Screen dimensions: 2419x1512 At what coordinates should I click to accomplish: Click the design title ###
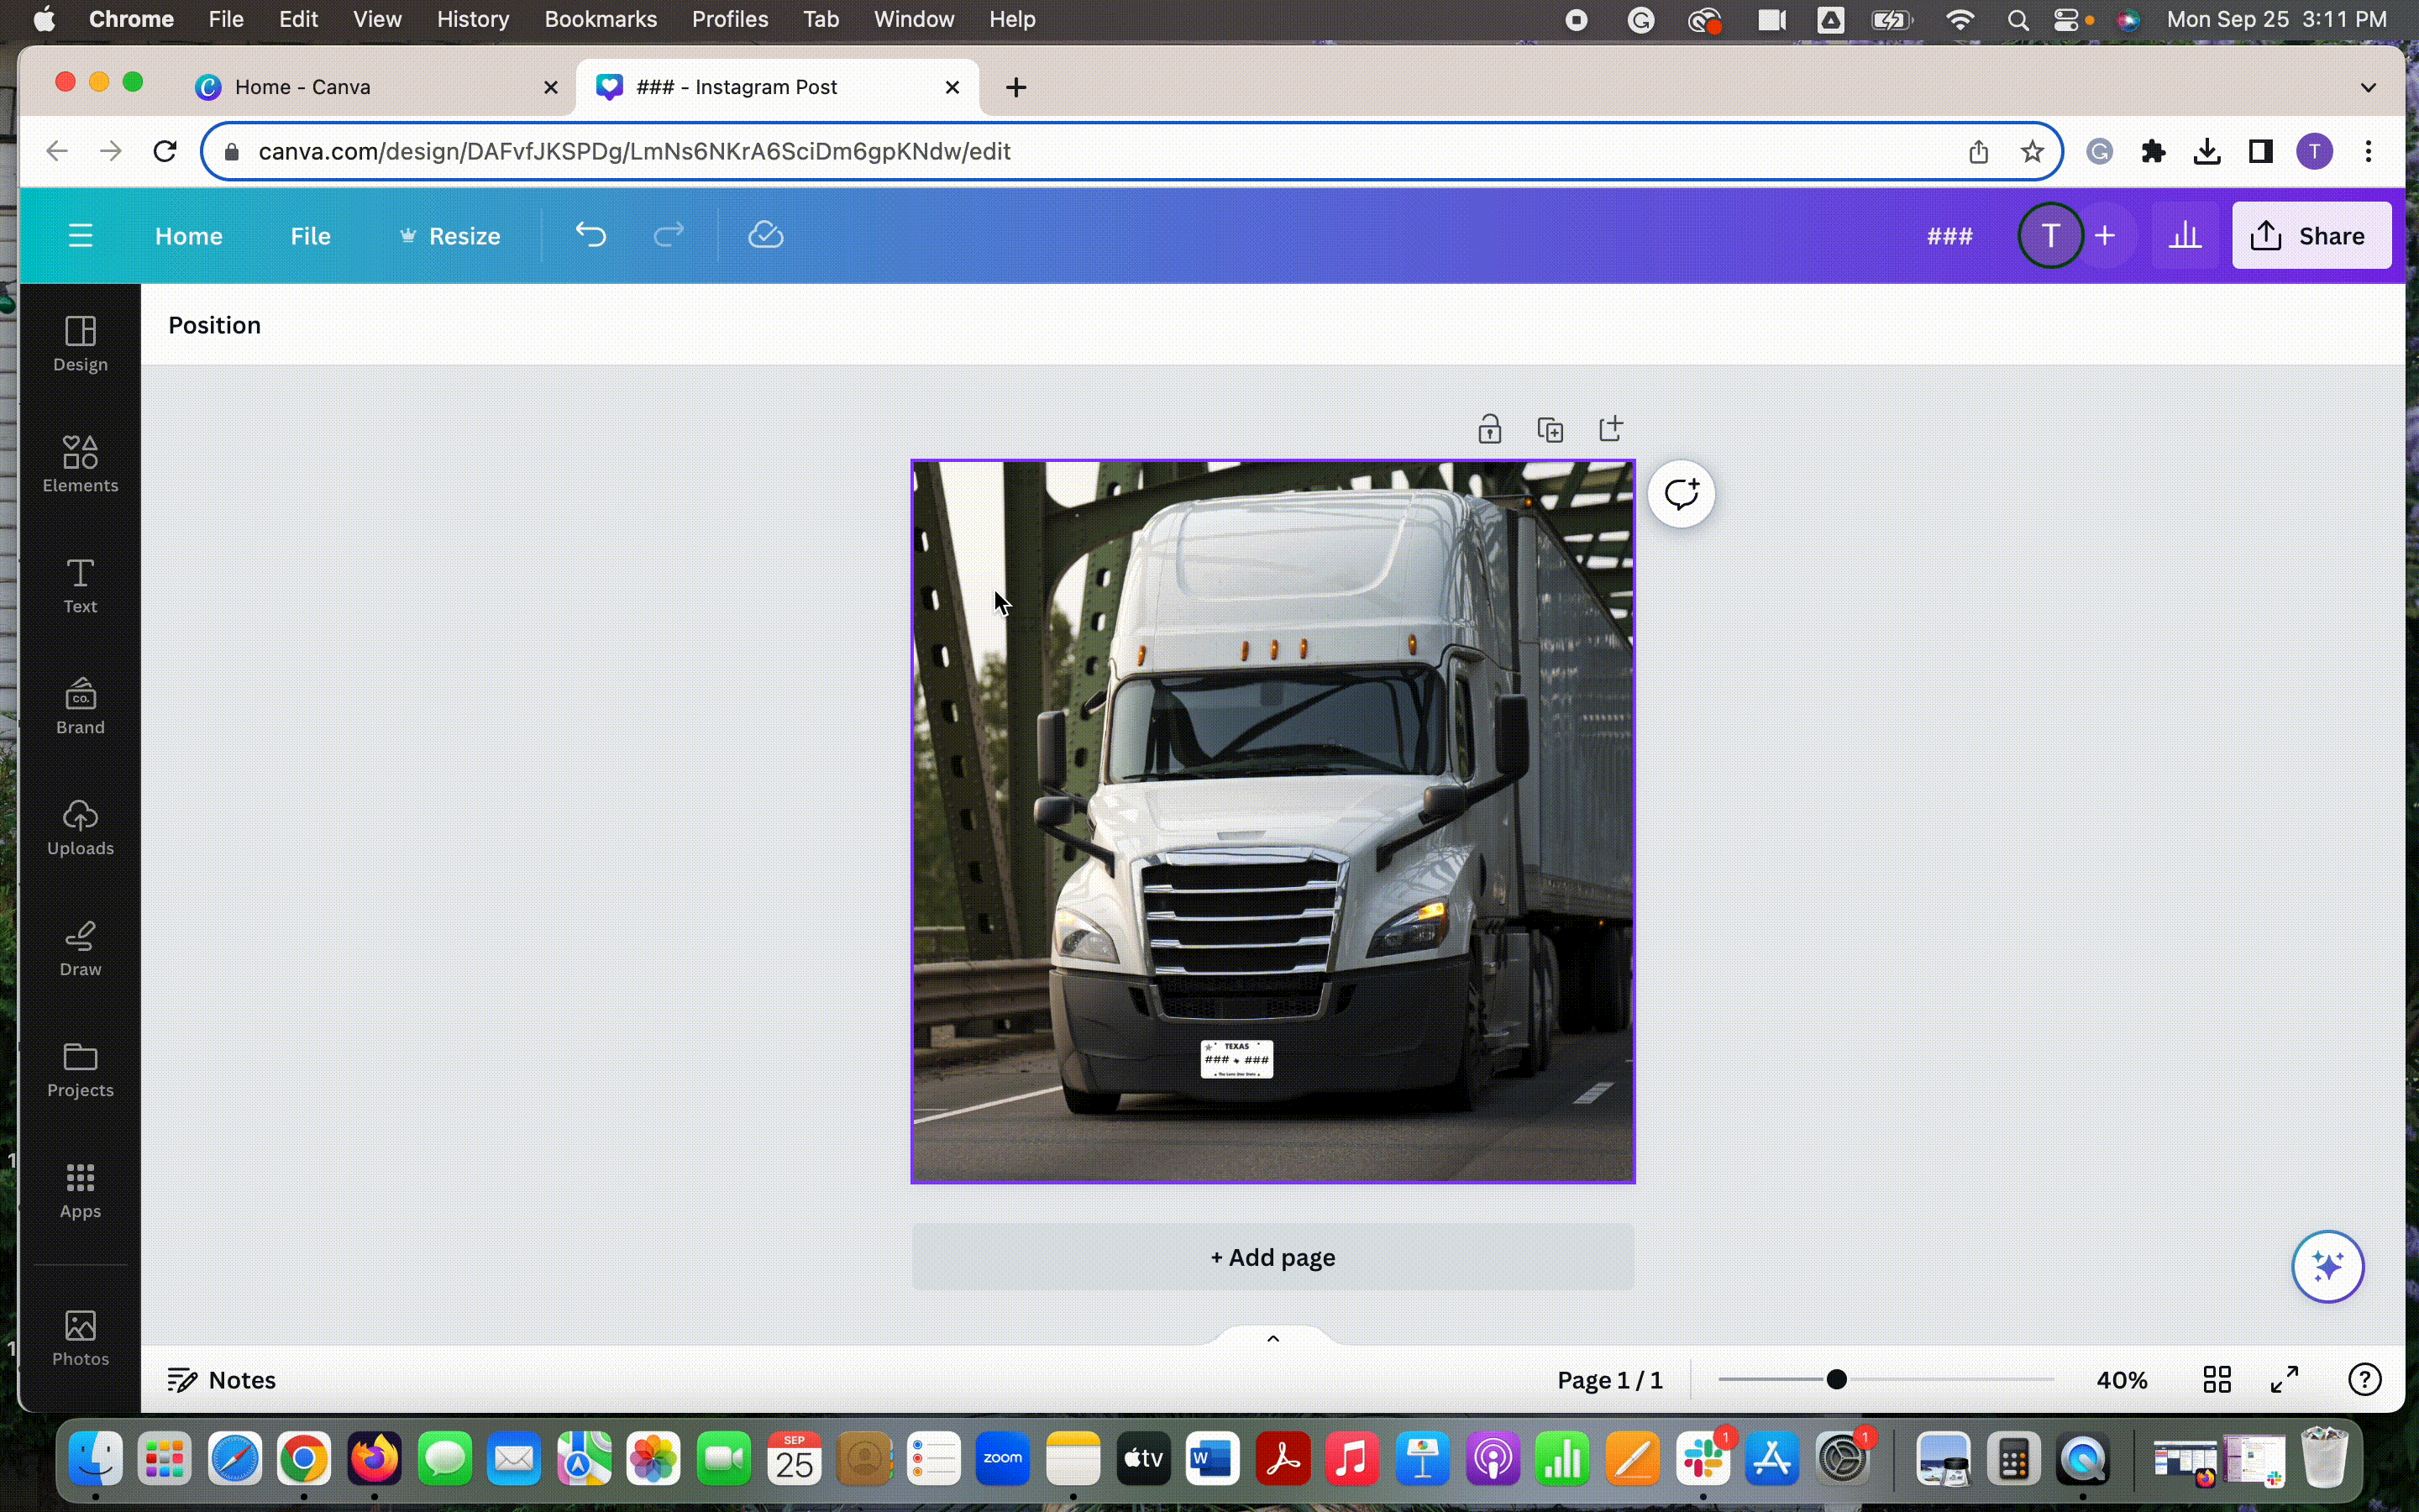[1949, 236]
